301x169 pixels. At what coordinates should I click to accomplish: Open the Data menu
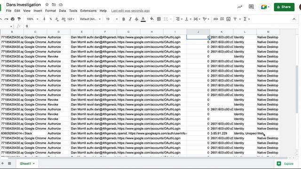63,11
